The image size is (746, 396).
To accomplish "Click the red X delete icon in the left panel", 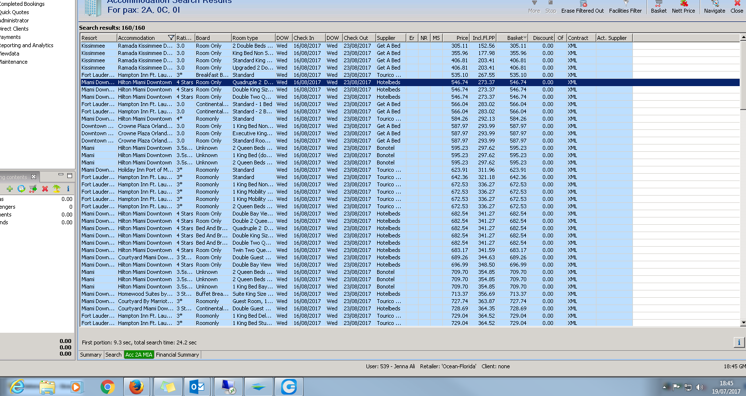I will coord(45,189).
